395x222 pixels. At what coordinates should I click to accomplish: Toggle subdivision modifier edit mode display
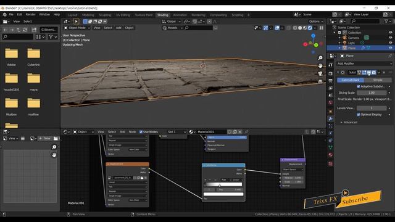point(364,73)
